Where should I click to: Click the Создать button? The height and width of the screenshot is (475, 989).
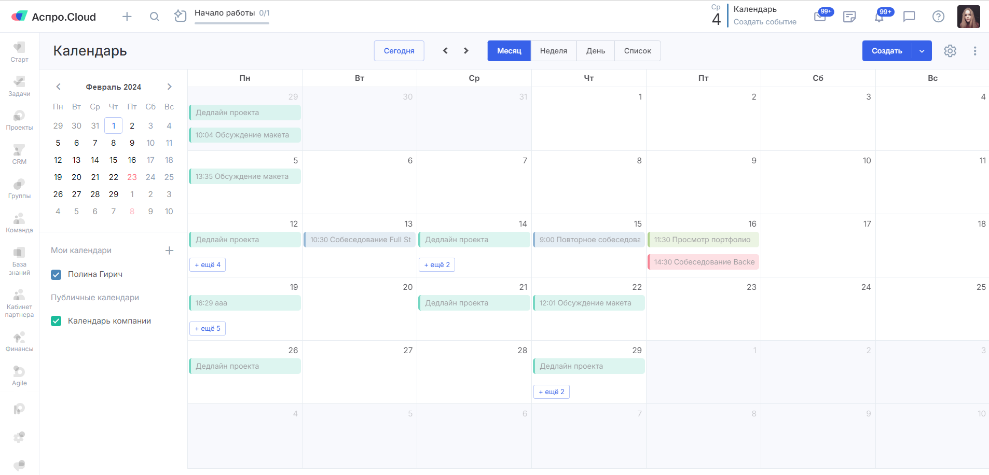[887, 51]
